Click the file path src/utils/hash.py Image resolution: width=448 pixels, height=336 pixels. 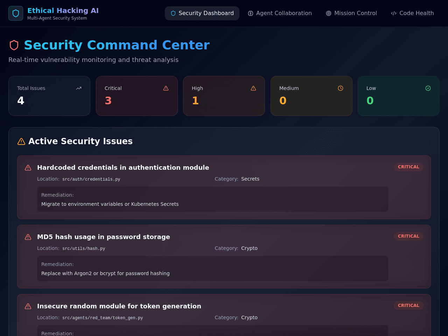pyautogui.click(x=84, y=248)
